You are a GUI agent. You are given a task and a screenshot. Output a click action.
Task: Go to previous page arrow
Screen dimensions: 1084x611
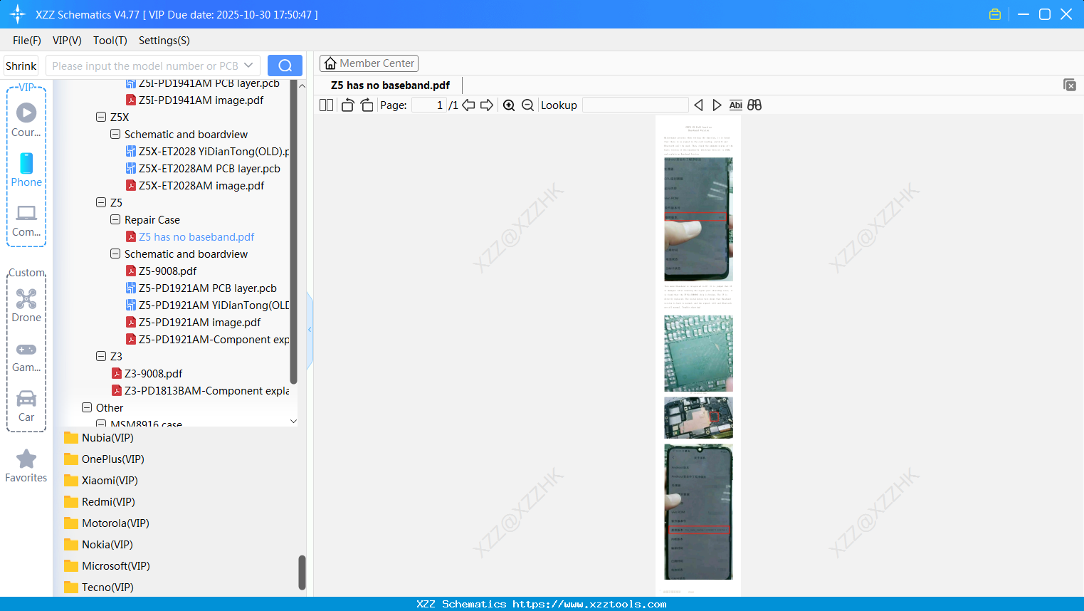(x=468, y=105)
